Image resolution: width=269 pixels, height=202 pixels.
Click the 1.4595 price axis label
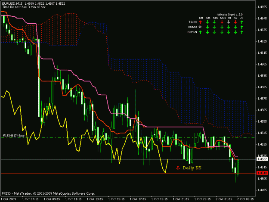pyautogui.click(x=263, y=76)
